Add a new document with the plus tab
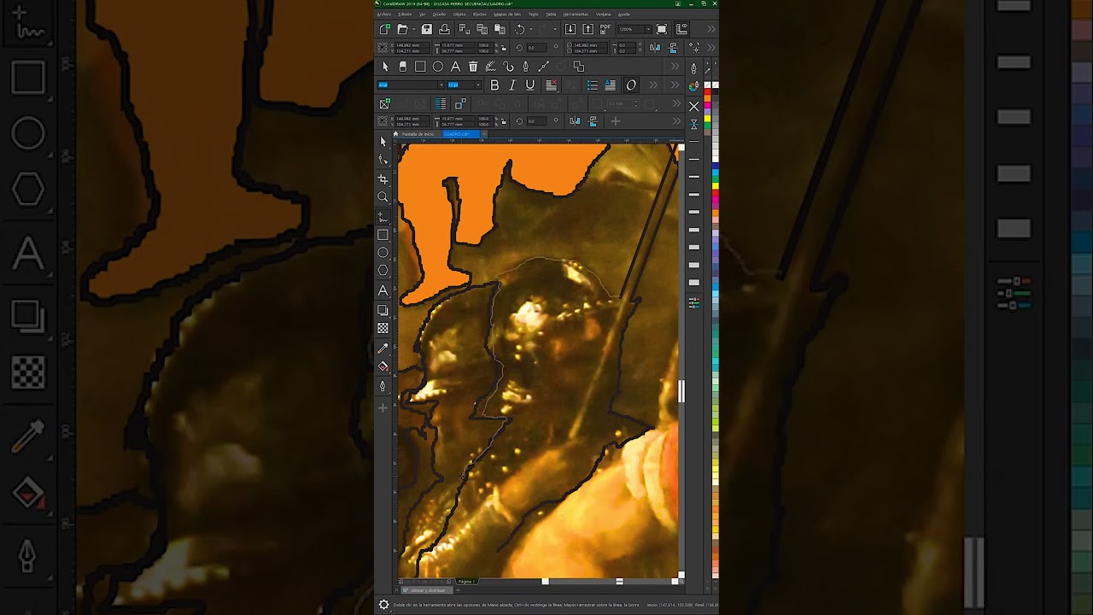The height and width of the screenshot is (615, 1093). (484, 134)
